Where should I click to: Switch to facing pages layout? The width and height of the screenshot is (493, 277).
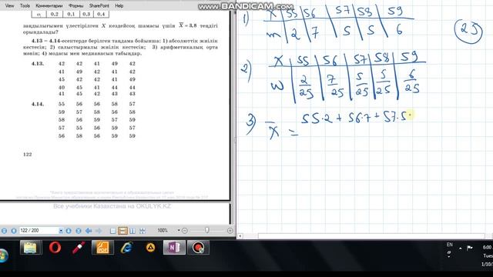132,231
